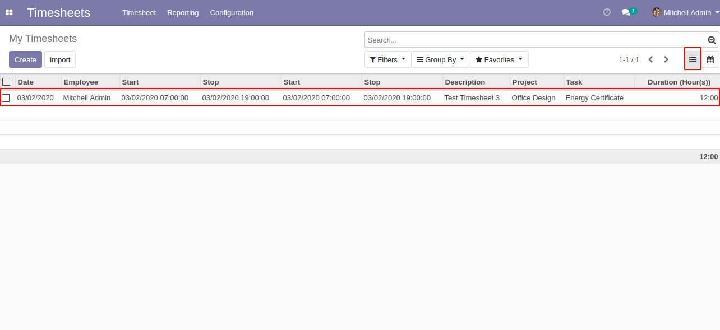Image resolution: width=720 pixels, height=330 pixels.
Task: Select all rows header checkbox
Action: click(6, 82)
